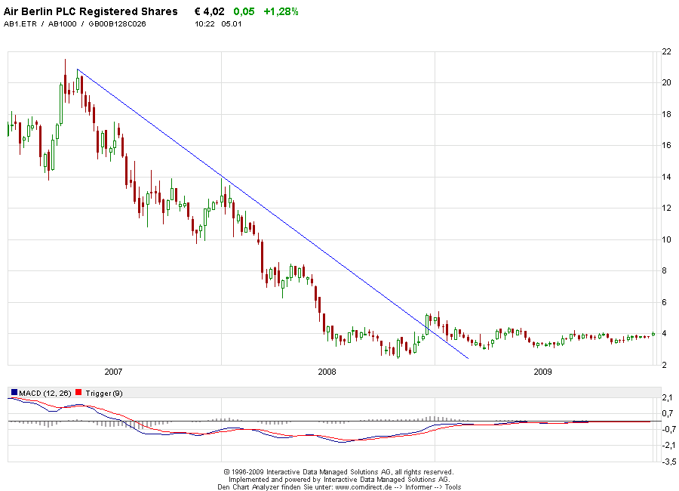Click the copyright line for Interactive Data Managed Solutions
The width and height of the screenshot is (679, 491).
pyautogui.click(x=339, y=472)
